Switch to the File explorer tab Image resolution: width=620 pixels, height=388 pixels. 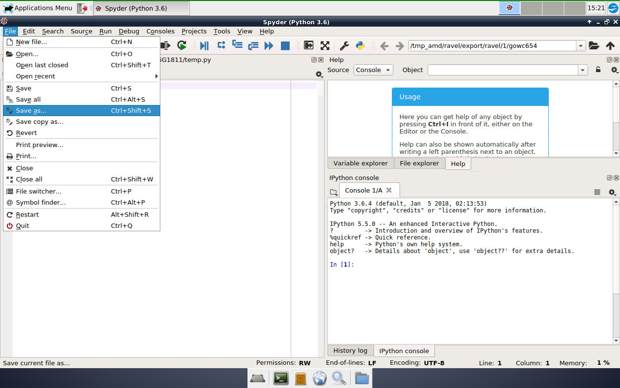(419, 163)
